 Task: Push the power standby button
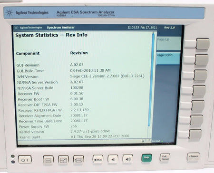[x=25, y=160]
